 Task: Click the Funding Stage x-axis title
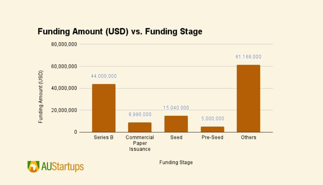pyautogui.click(x=176, y=163)
